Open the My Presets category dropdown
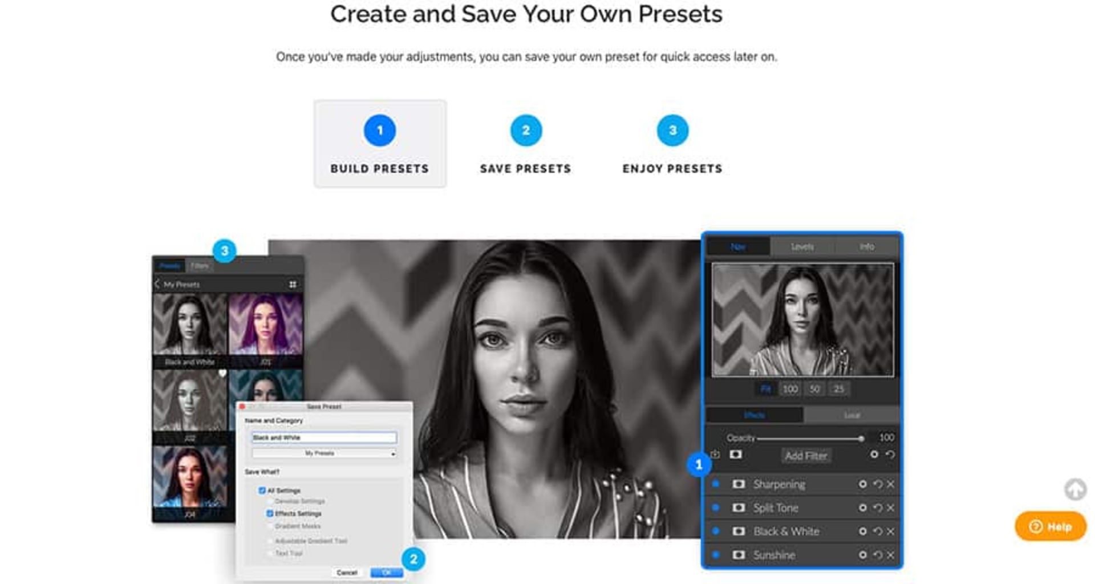This screenshot has width=1095, height=584. [x=324, y=453]
